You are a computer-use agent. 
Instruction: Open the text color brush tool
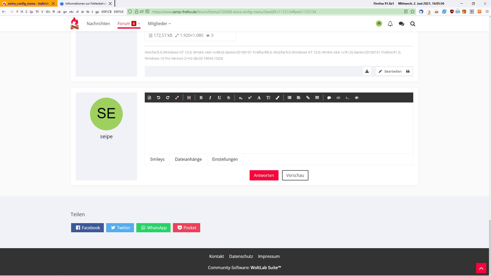277,98
